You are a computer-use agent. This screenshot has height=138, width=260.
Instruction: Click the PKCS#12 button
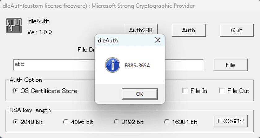231,121
